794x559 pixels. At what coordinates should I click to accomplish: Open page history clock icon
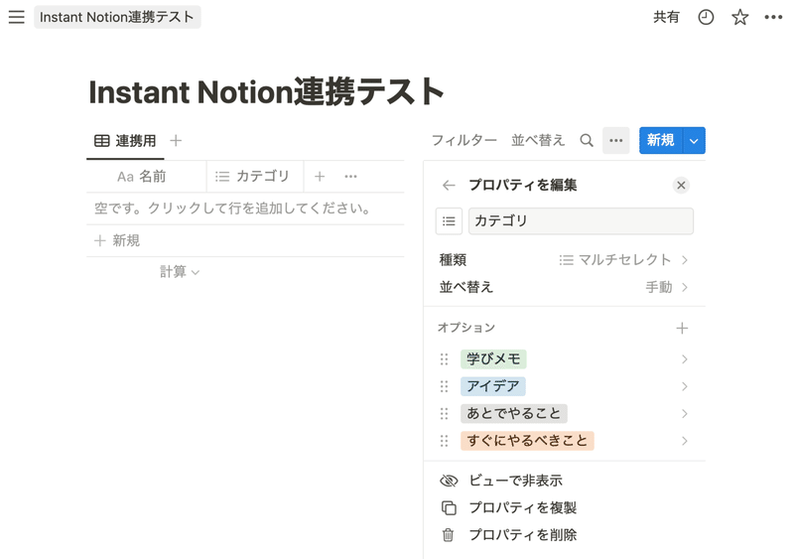point(706,17)
